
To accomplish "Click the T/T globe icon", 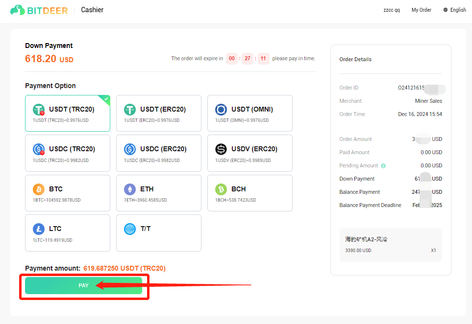I will click(130, 229).
